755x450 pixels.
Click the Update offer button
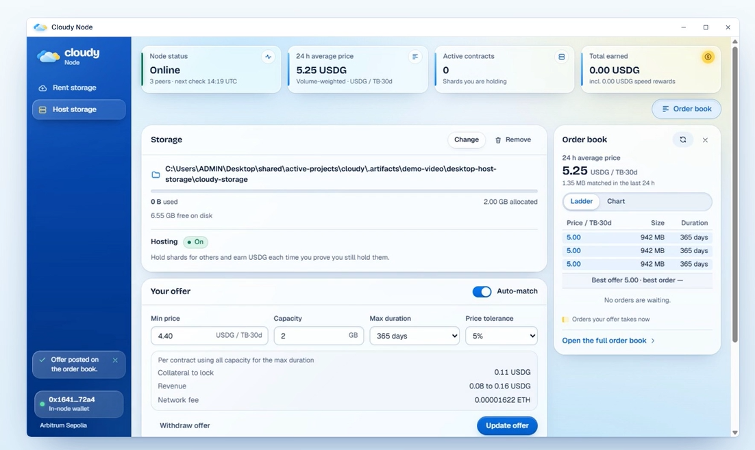[507, 425]
